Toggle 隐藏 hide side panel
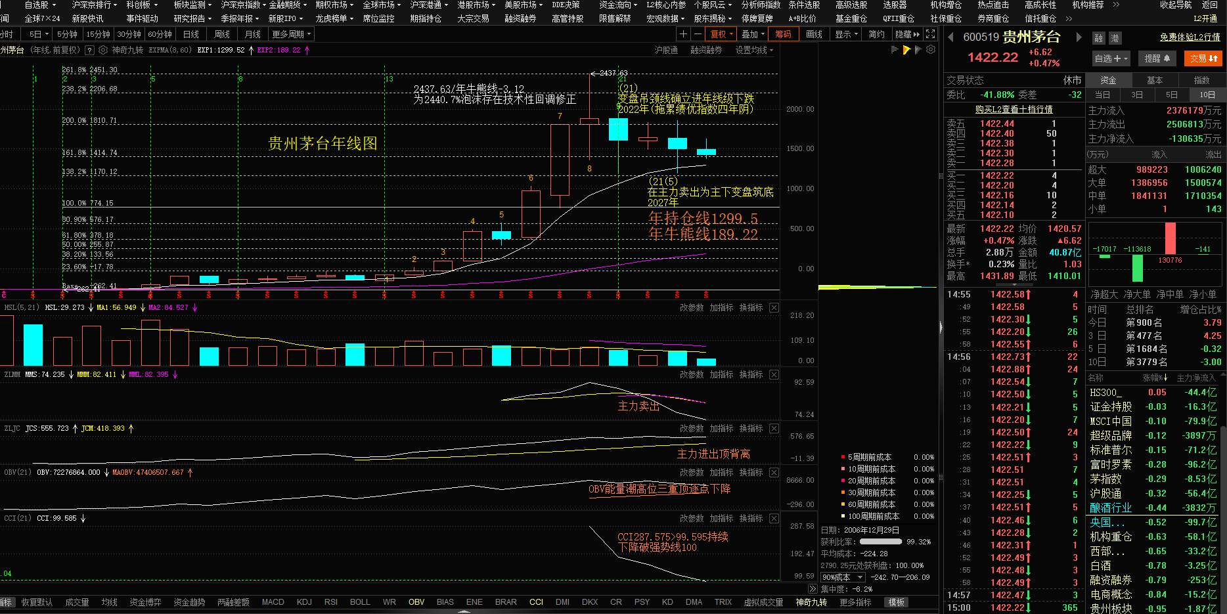Image resolution: width=1227 pixels, height=614 pixels. point(907,34)
